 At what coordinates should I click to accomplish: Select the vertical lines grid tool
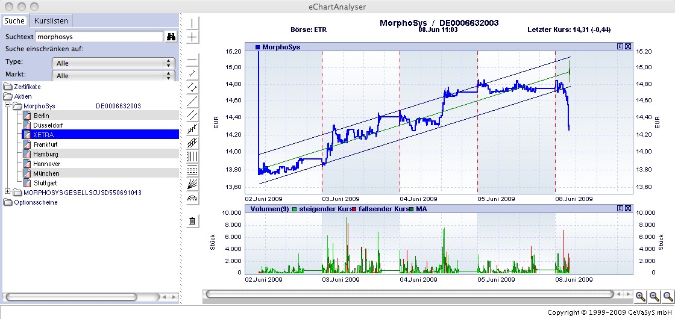pos(192,156)
